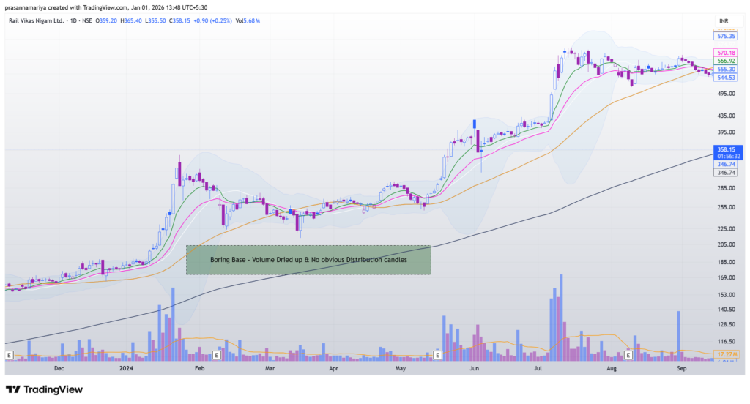
Task: Click the earnings marker before December
Action: tap(10, 355)
